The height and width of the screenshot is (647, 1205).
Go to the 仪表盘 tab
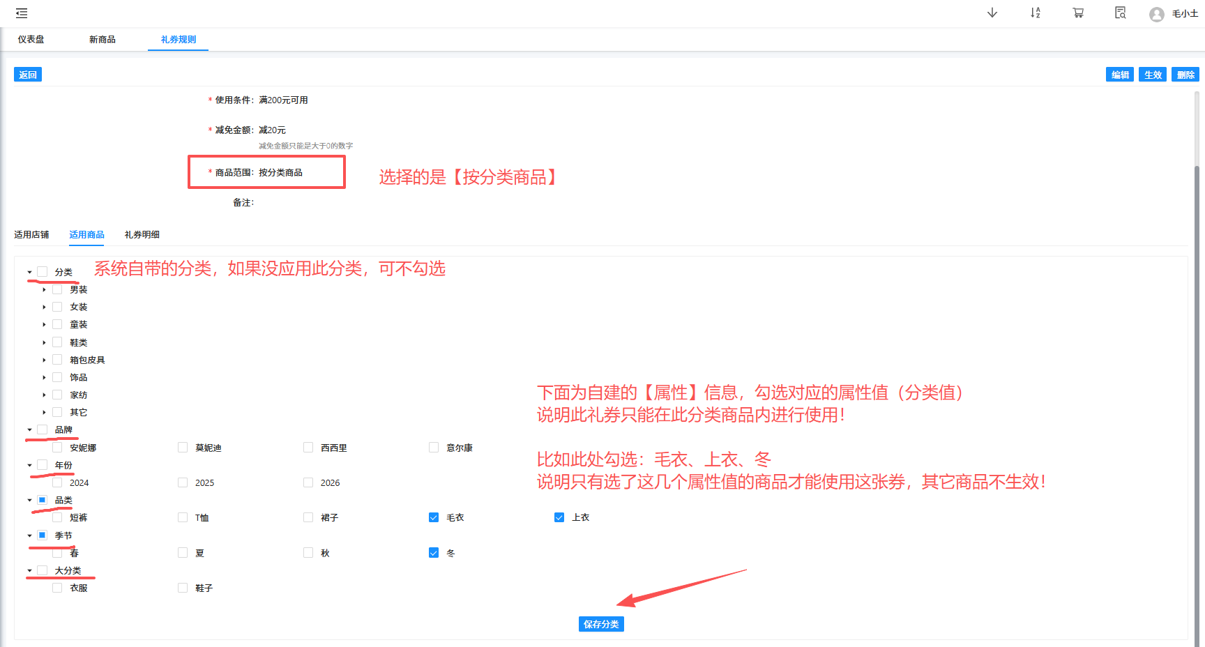(x=31, y=40)
